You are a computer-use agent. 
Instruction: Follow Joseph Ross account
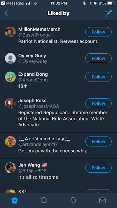pos(98,103)
